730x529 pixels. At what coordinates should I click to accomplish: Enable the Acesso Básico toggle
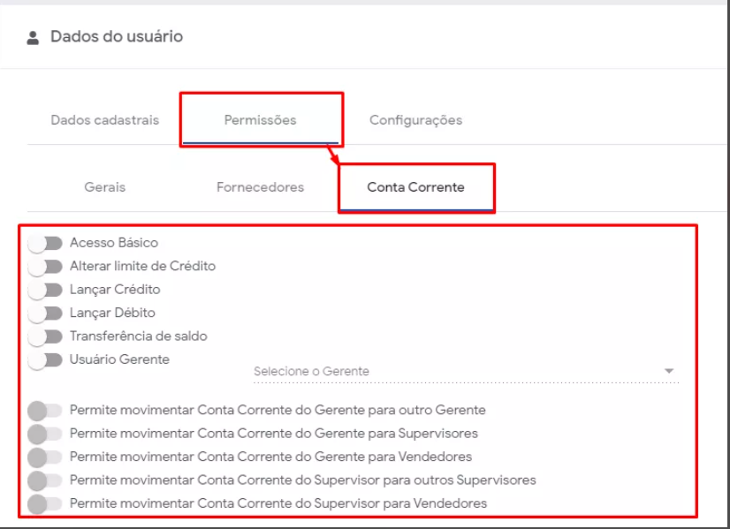click(x=45, y=243)
